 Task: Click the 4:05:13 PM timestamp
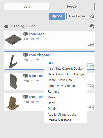click(31, 39)
